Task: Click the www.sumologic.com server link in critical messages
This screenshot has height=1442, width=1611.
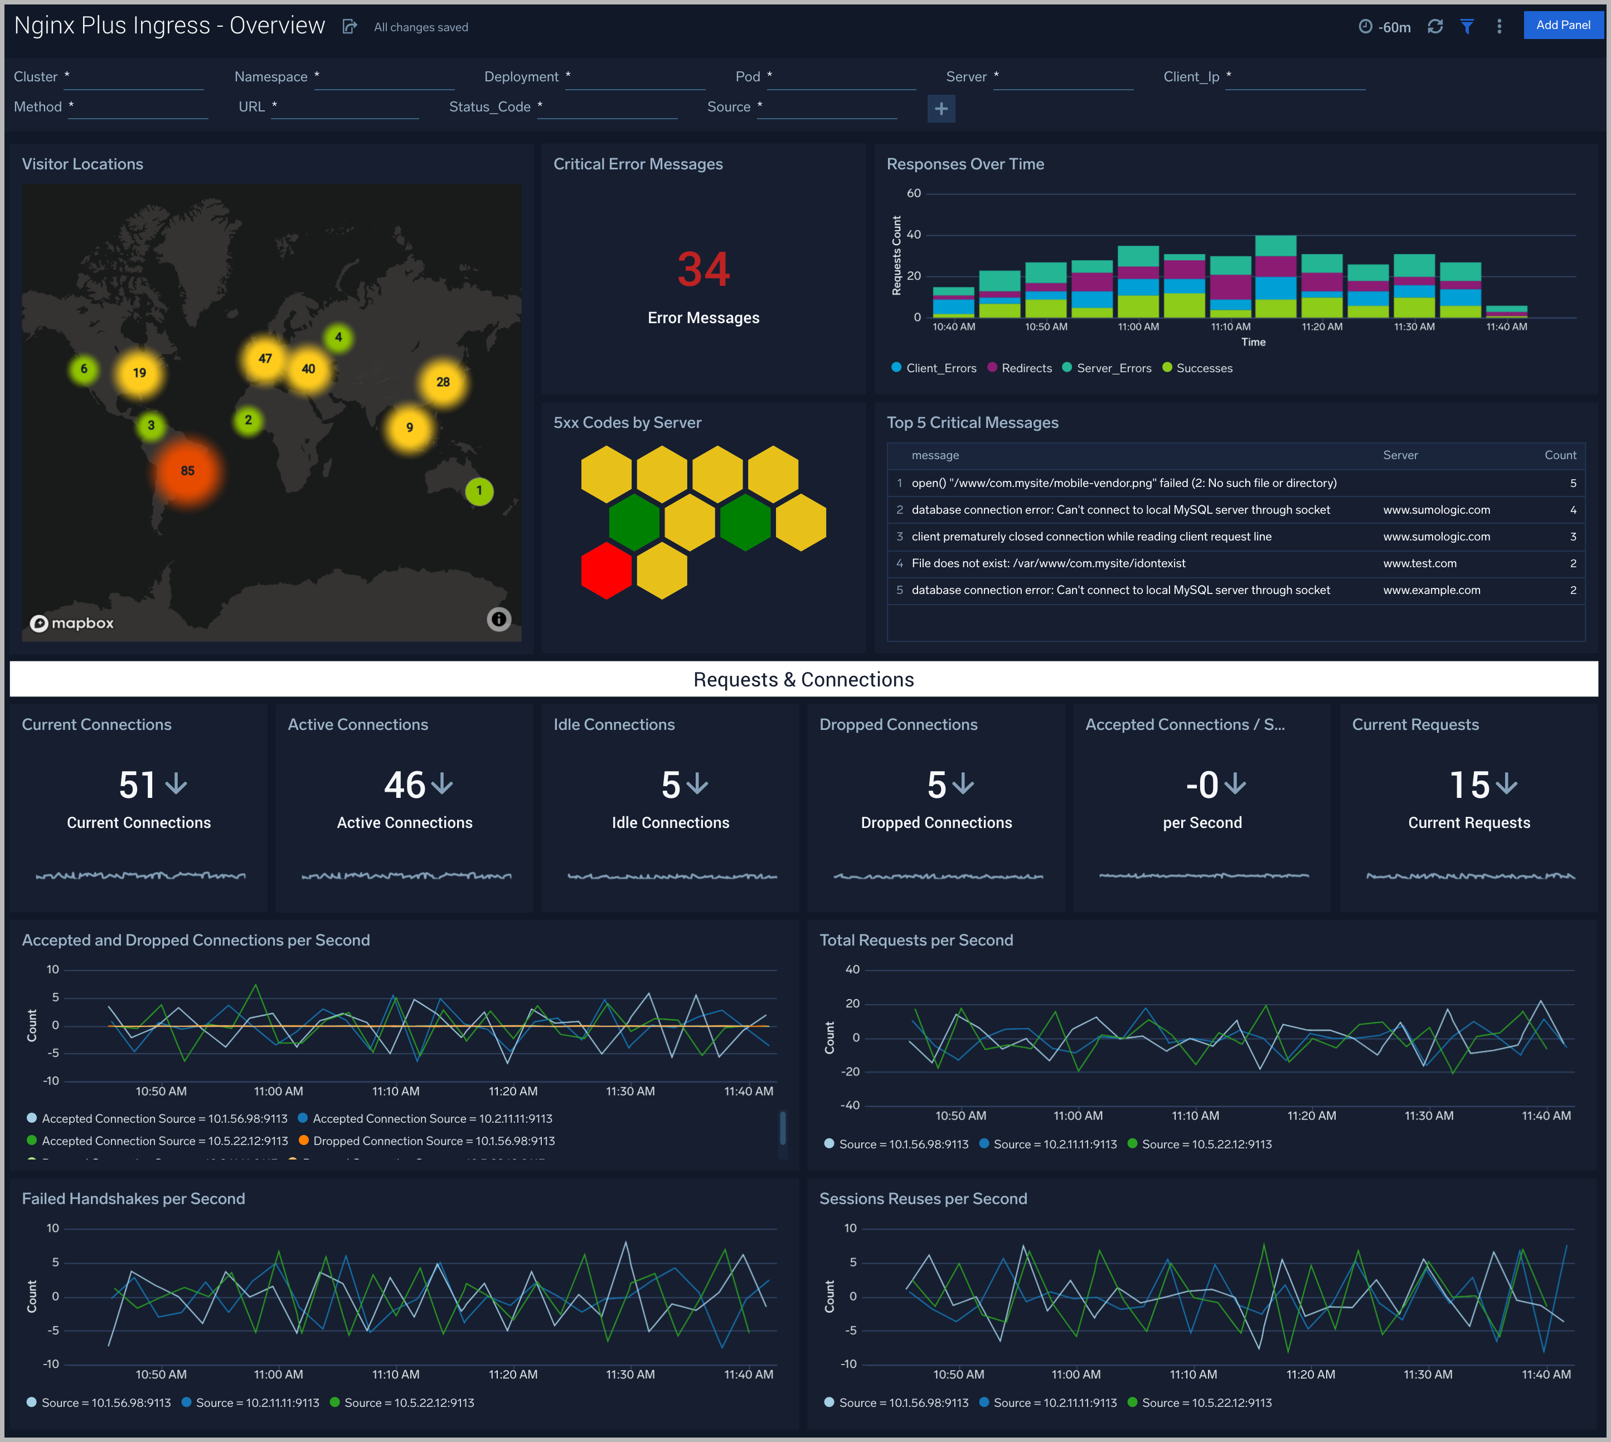Action: (x=1437, y=509)
